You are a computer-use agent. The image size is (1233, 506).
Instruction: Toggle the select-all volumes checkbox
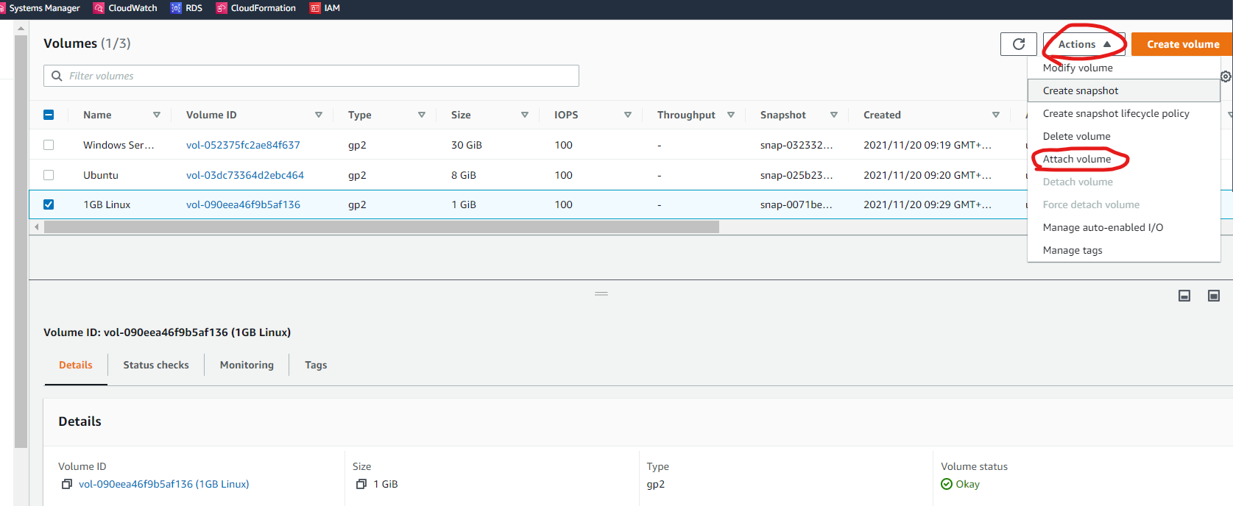[49, 115]
